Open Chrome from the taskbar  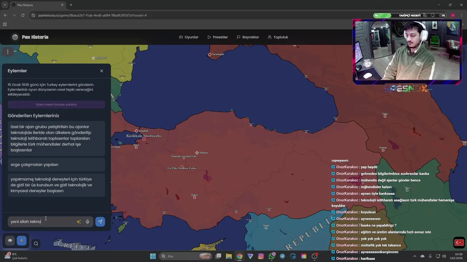pyautogui.click(x=239, y=256)
